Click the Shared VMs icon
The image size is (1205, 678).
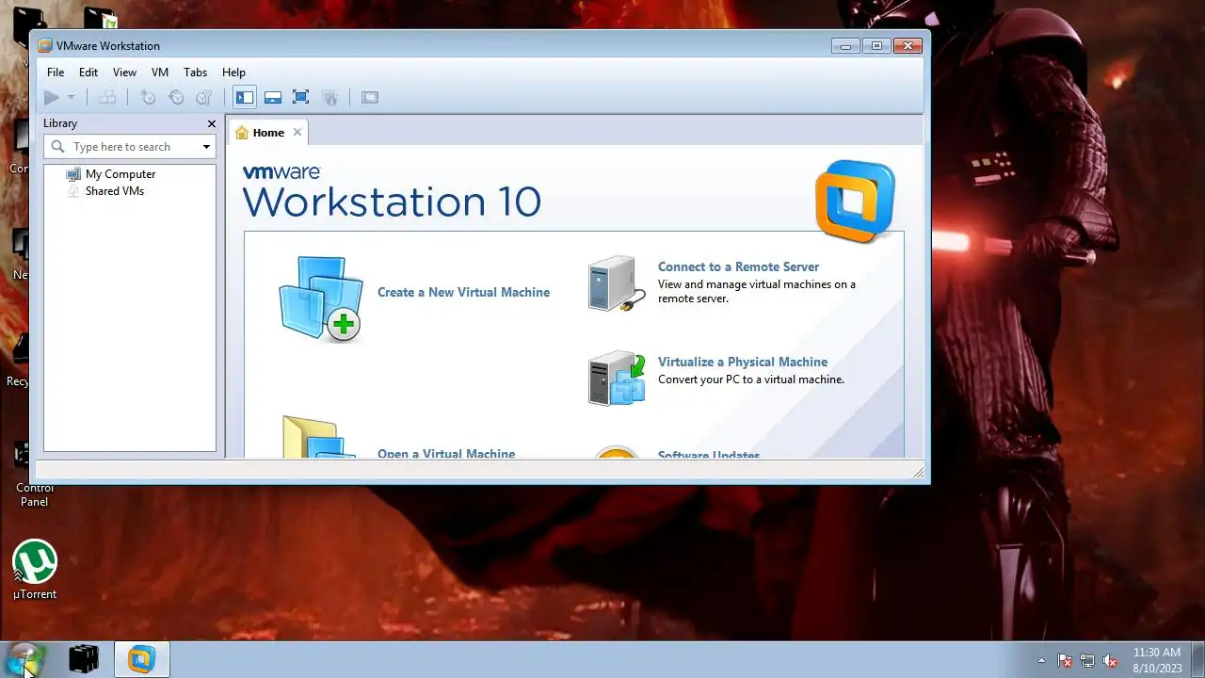(73, 191)
